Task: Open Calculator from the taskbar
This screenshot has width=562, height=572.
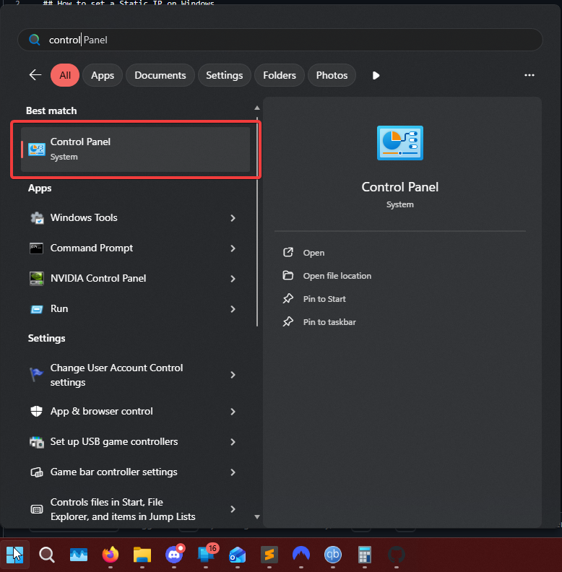Action: 365,555
